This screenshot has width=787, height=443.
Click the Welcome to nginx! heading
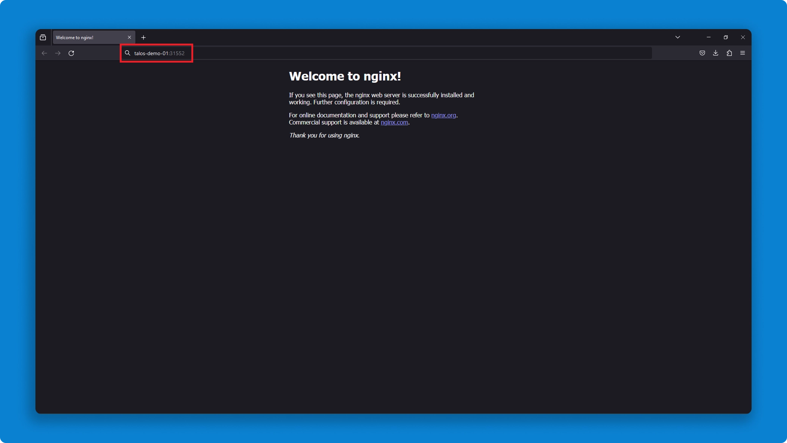[345, 76]
